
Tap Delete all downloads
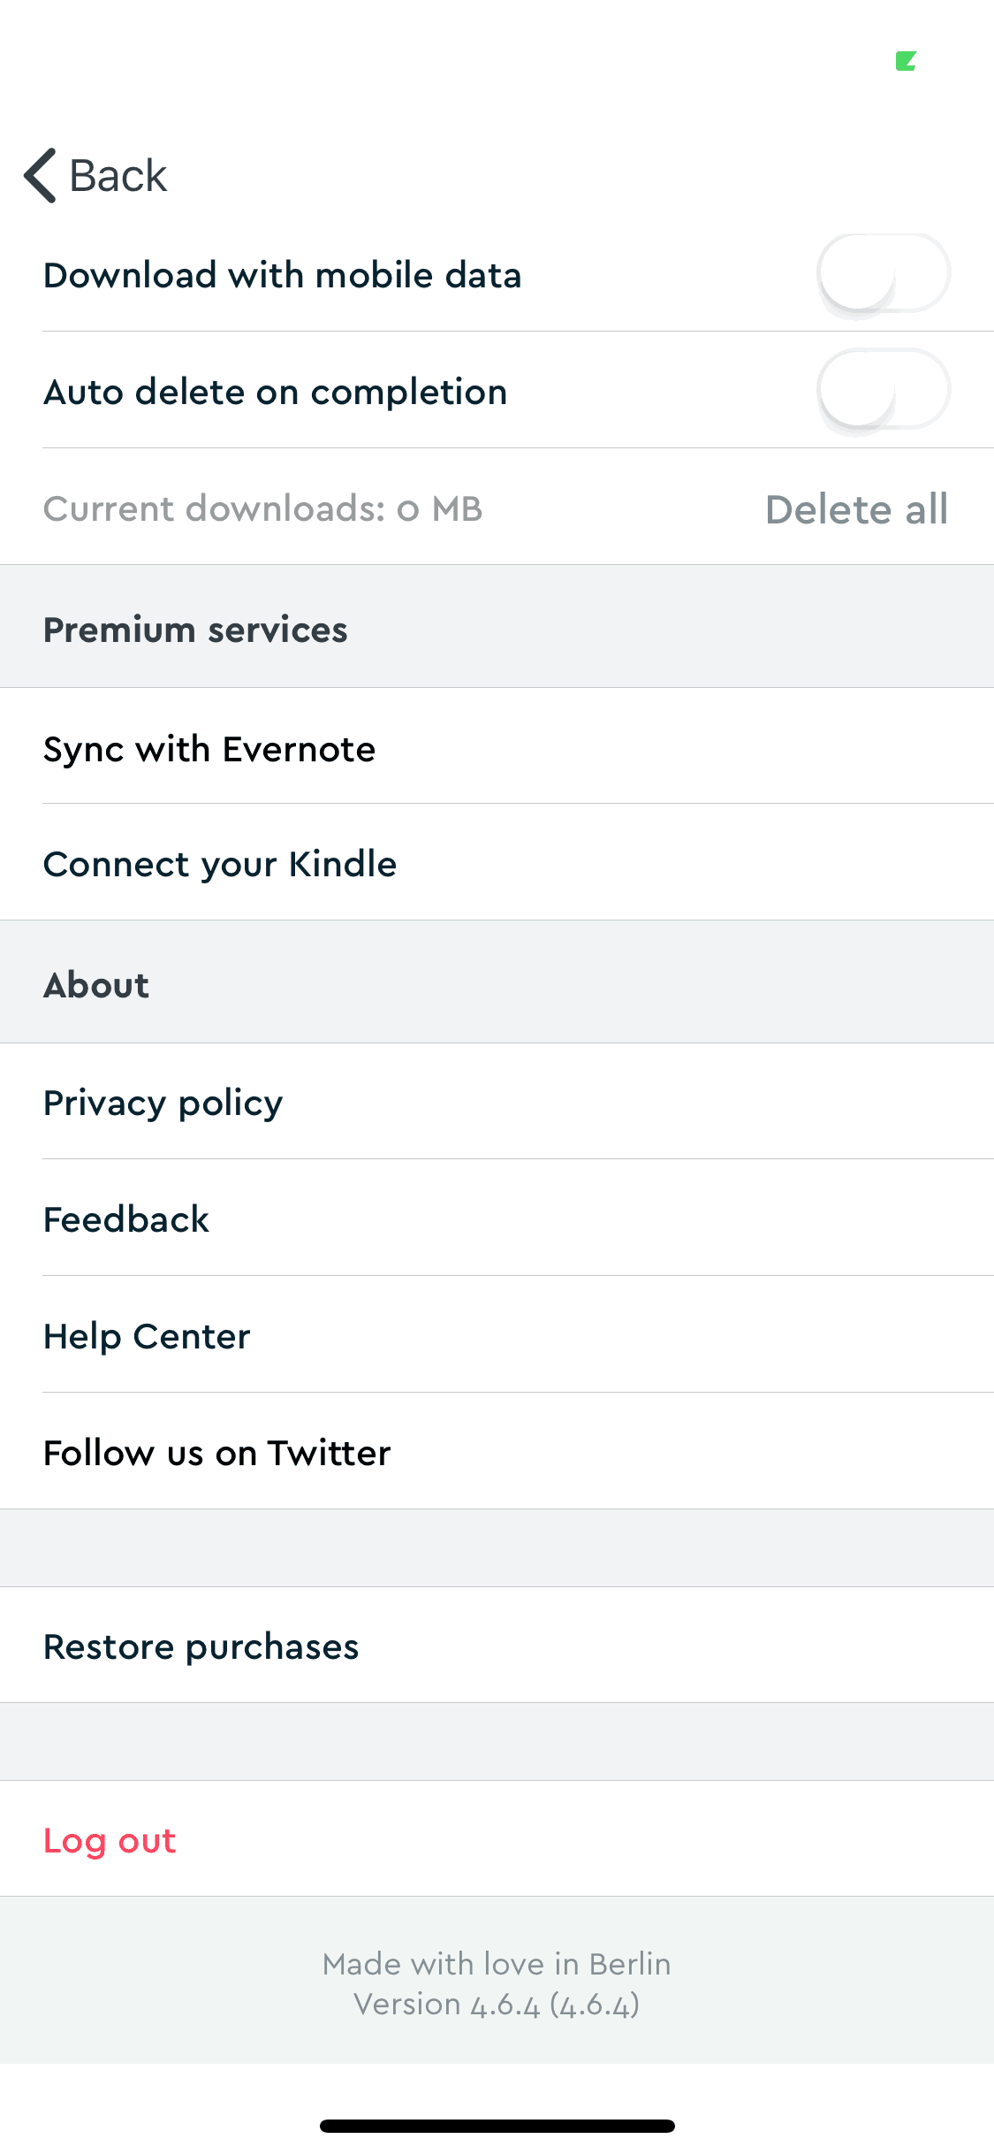click(x=856, y=509)
